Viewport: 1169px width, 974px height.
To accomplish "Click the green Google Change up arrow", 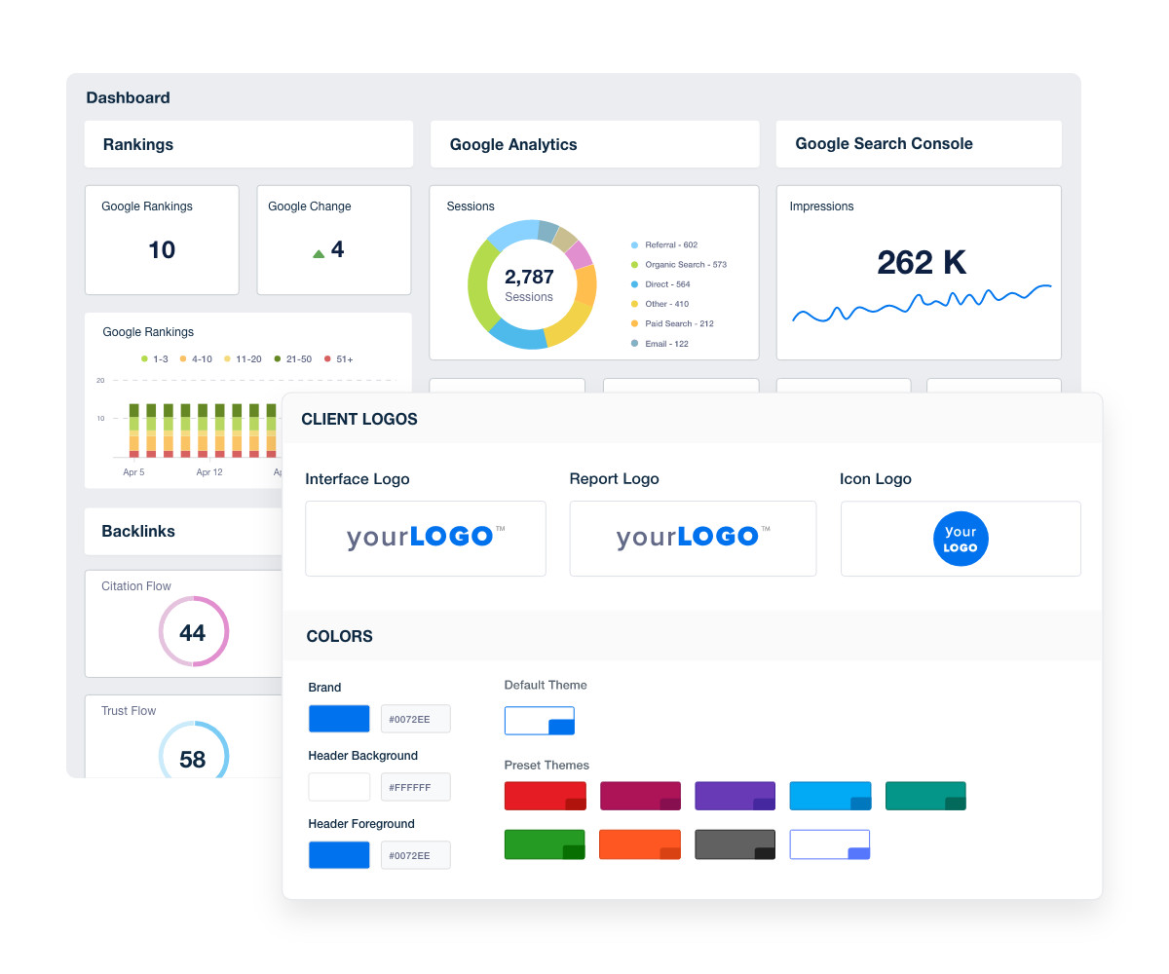I will 319,253.
